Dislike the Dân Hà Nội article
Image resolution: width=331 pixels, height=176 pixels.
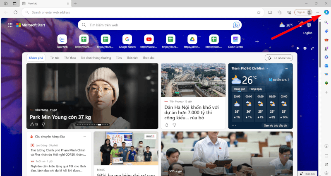[x=174, y=124]
